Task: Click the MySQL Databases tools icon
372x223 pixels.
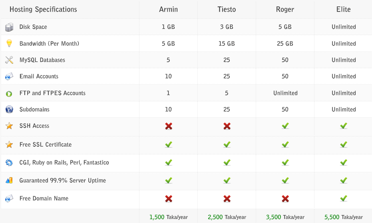Action: 9,60
